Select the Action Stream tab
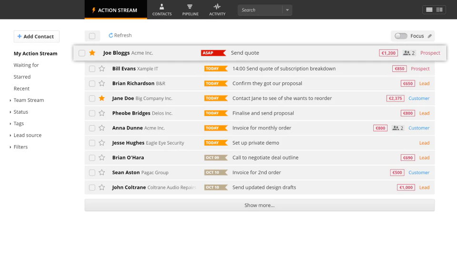 [x=116, y=10]
